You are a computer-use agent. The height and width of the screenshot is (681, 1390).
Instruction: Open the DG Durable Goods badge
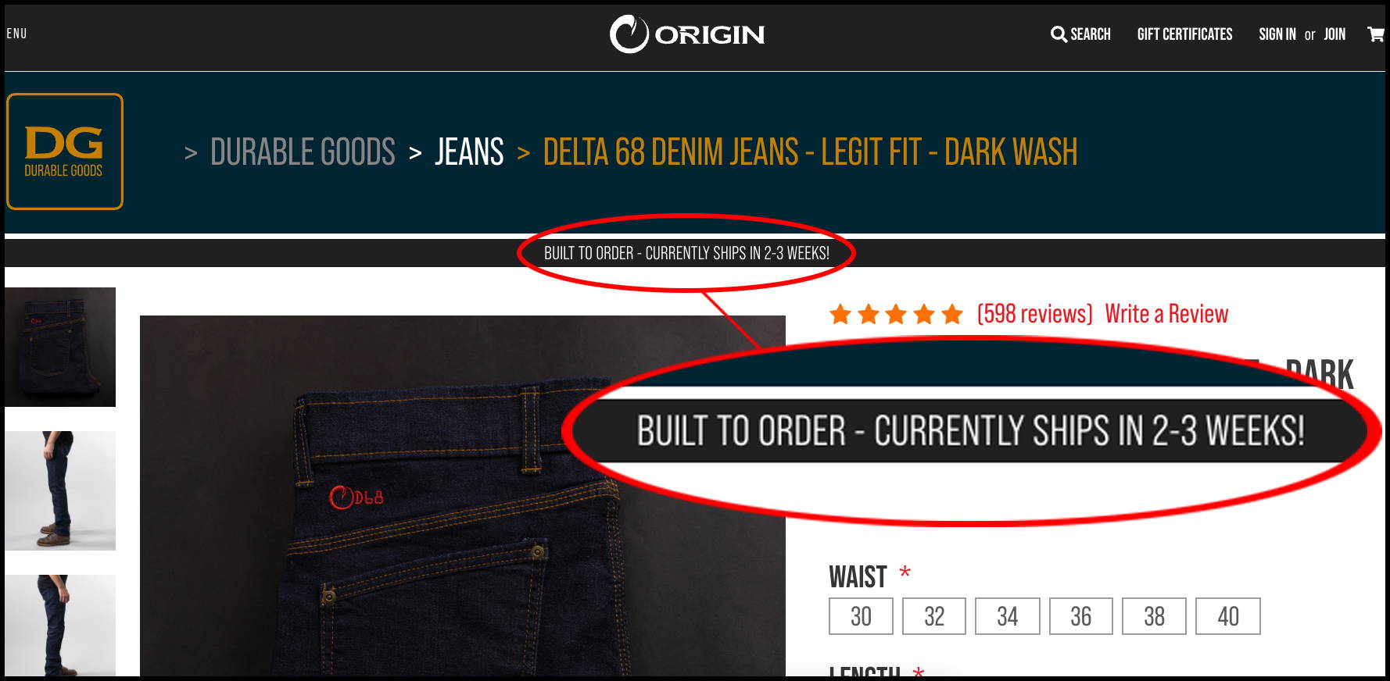65,152
